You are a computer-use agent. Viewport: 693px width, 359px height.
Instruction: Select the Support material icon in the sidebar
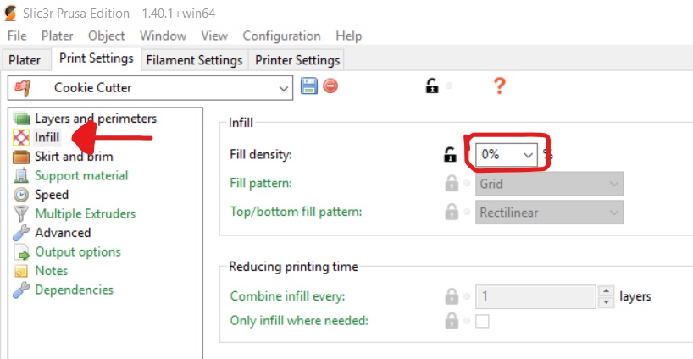(x=21, y=176)
